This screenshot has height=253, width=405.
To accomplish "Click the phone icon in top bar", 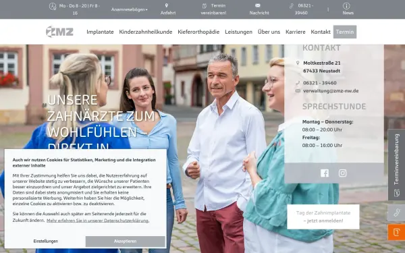I will coord(292,5).
